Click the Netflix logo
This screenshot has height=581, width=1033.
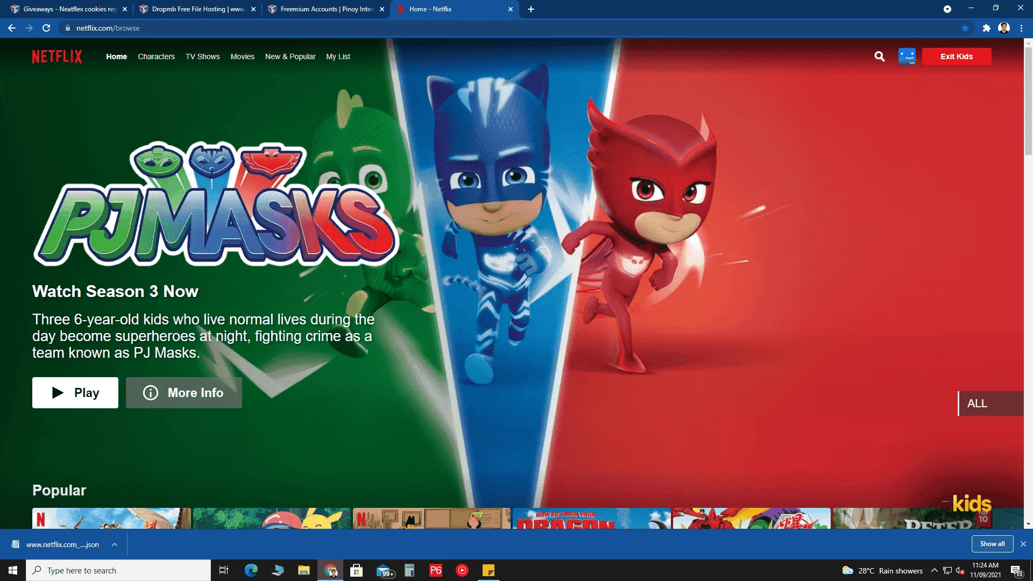pos(57,56)
